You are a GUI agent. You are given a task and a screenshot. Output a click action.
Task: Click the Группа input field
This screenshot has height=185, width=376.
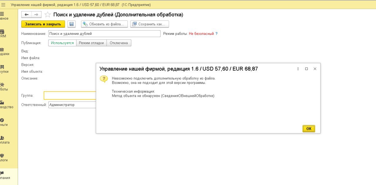click(70, 96)
